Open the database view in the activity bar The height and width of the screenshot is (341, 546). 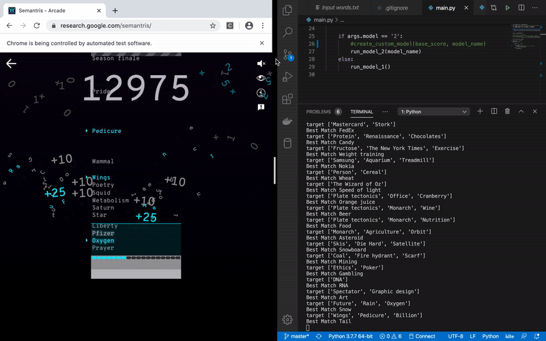287,143
